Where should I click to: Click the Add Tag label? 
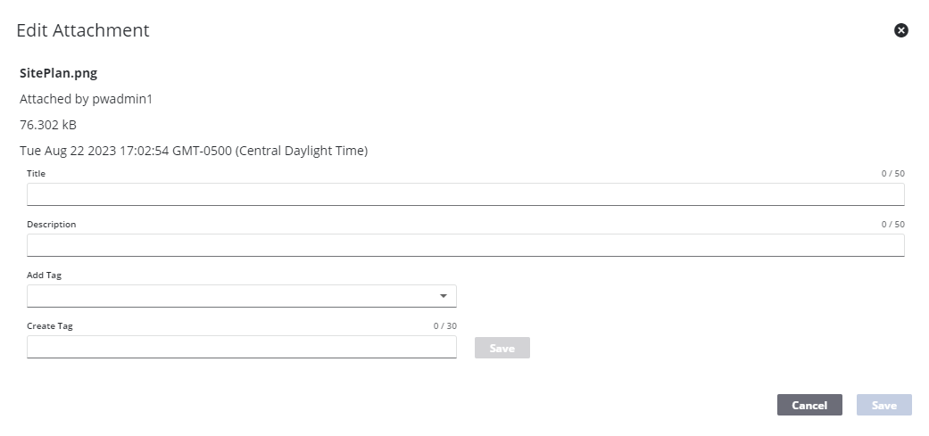coord(44,276)
